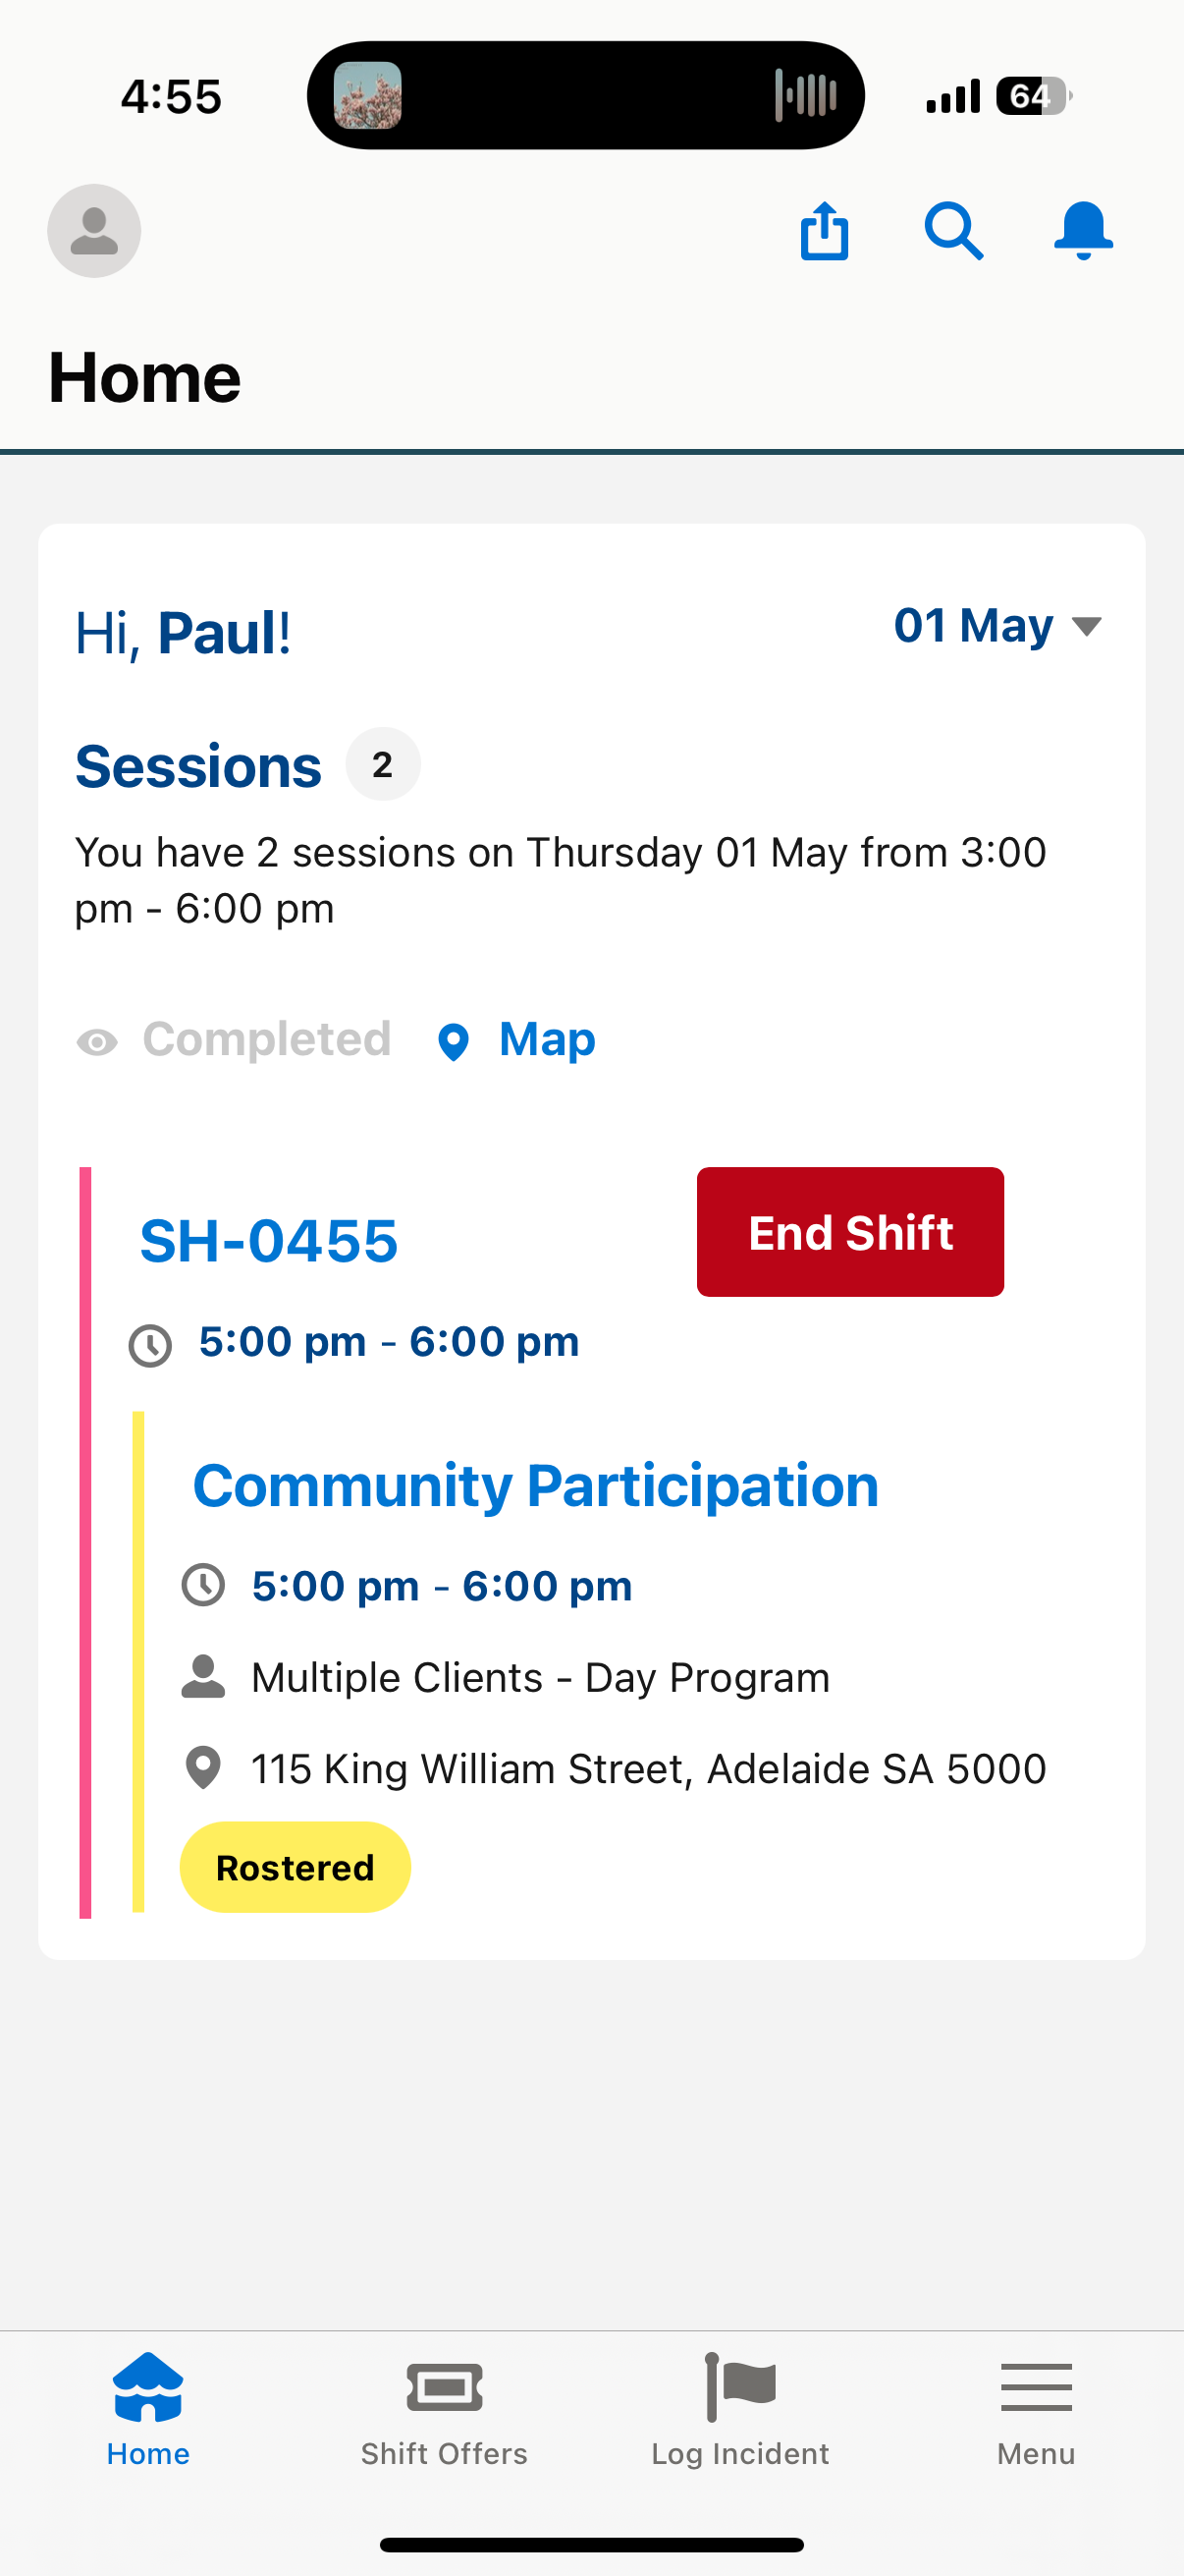Tap 115 King William Street address
The height and width of the screenshot is (2576, 1184).
click(649, 1769)
